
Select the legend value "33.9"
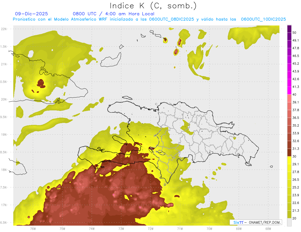296,133
